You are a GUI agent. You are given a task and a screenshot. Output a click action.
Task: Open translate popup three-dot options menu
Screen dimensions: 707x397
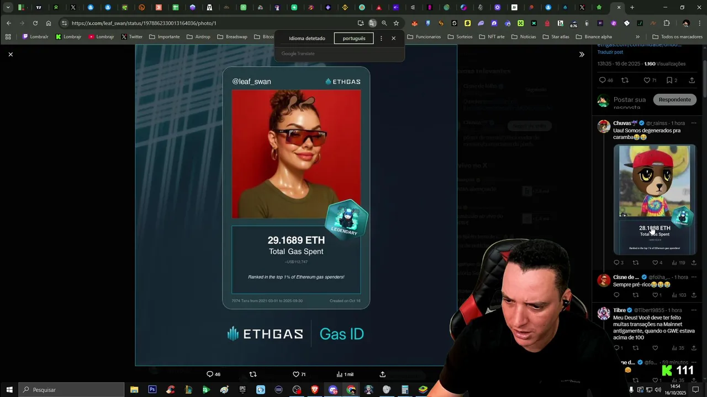(x=381, y=38)
